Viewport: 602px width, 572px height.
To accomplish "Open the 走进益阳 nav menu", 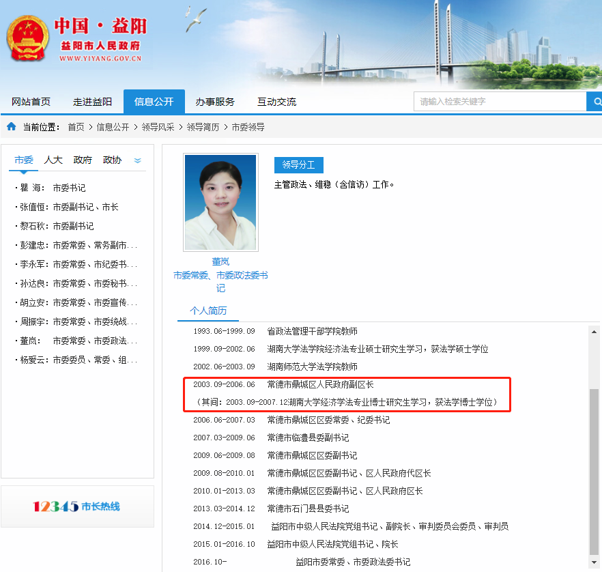I will (x=92, y=102).
